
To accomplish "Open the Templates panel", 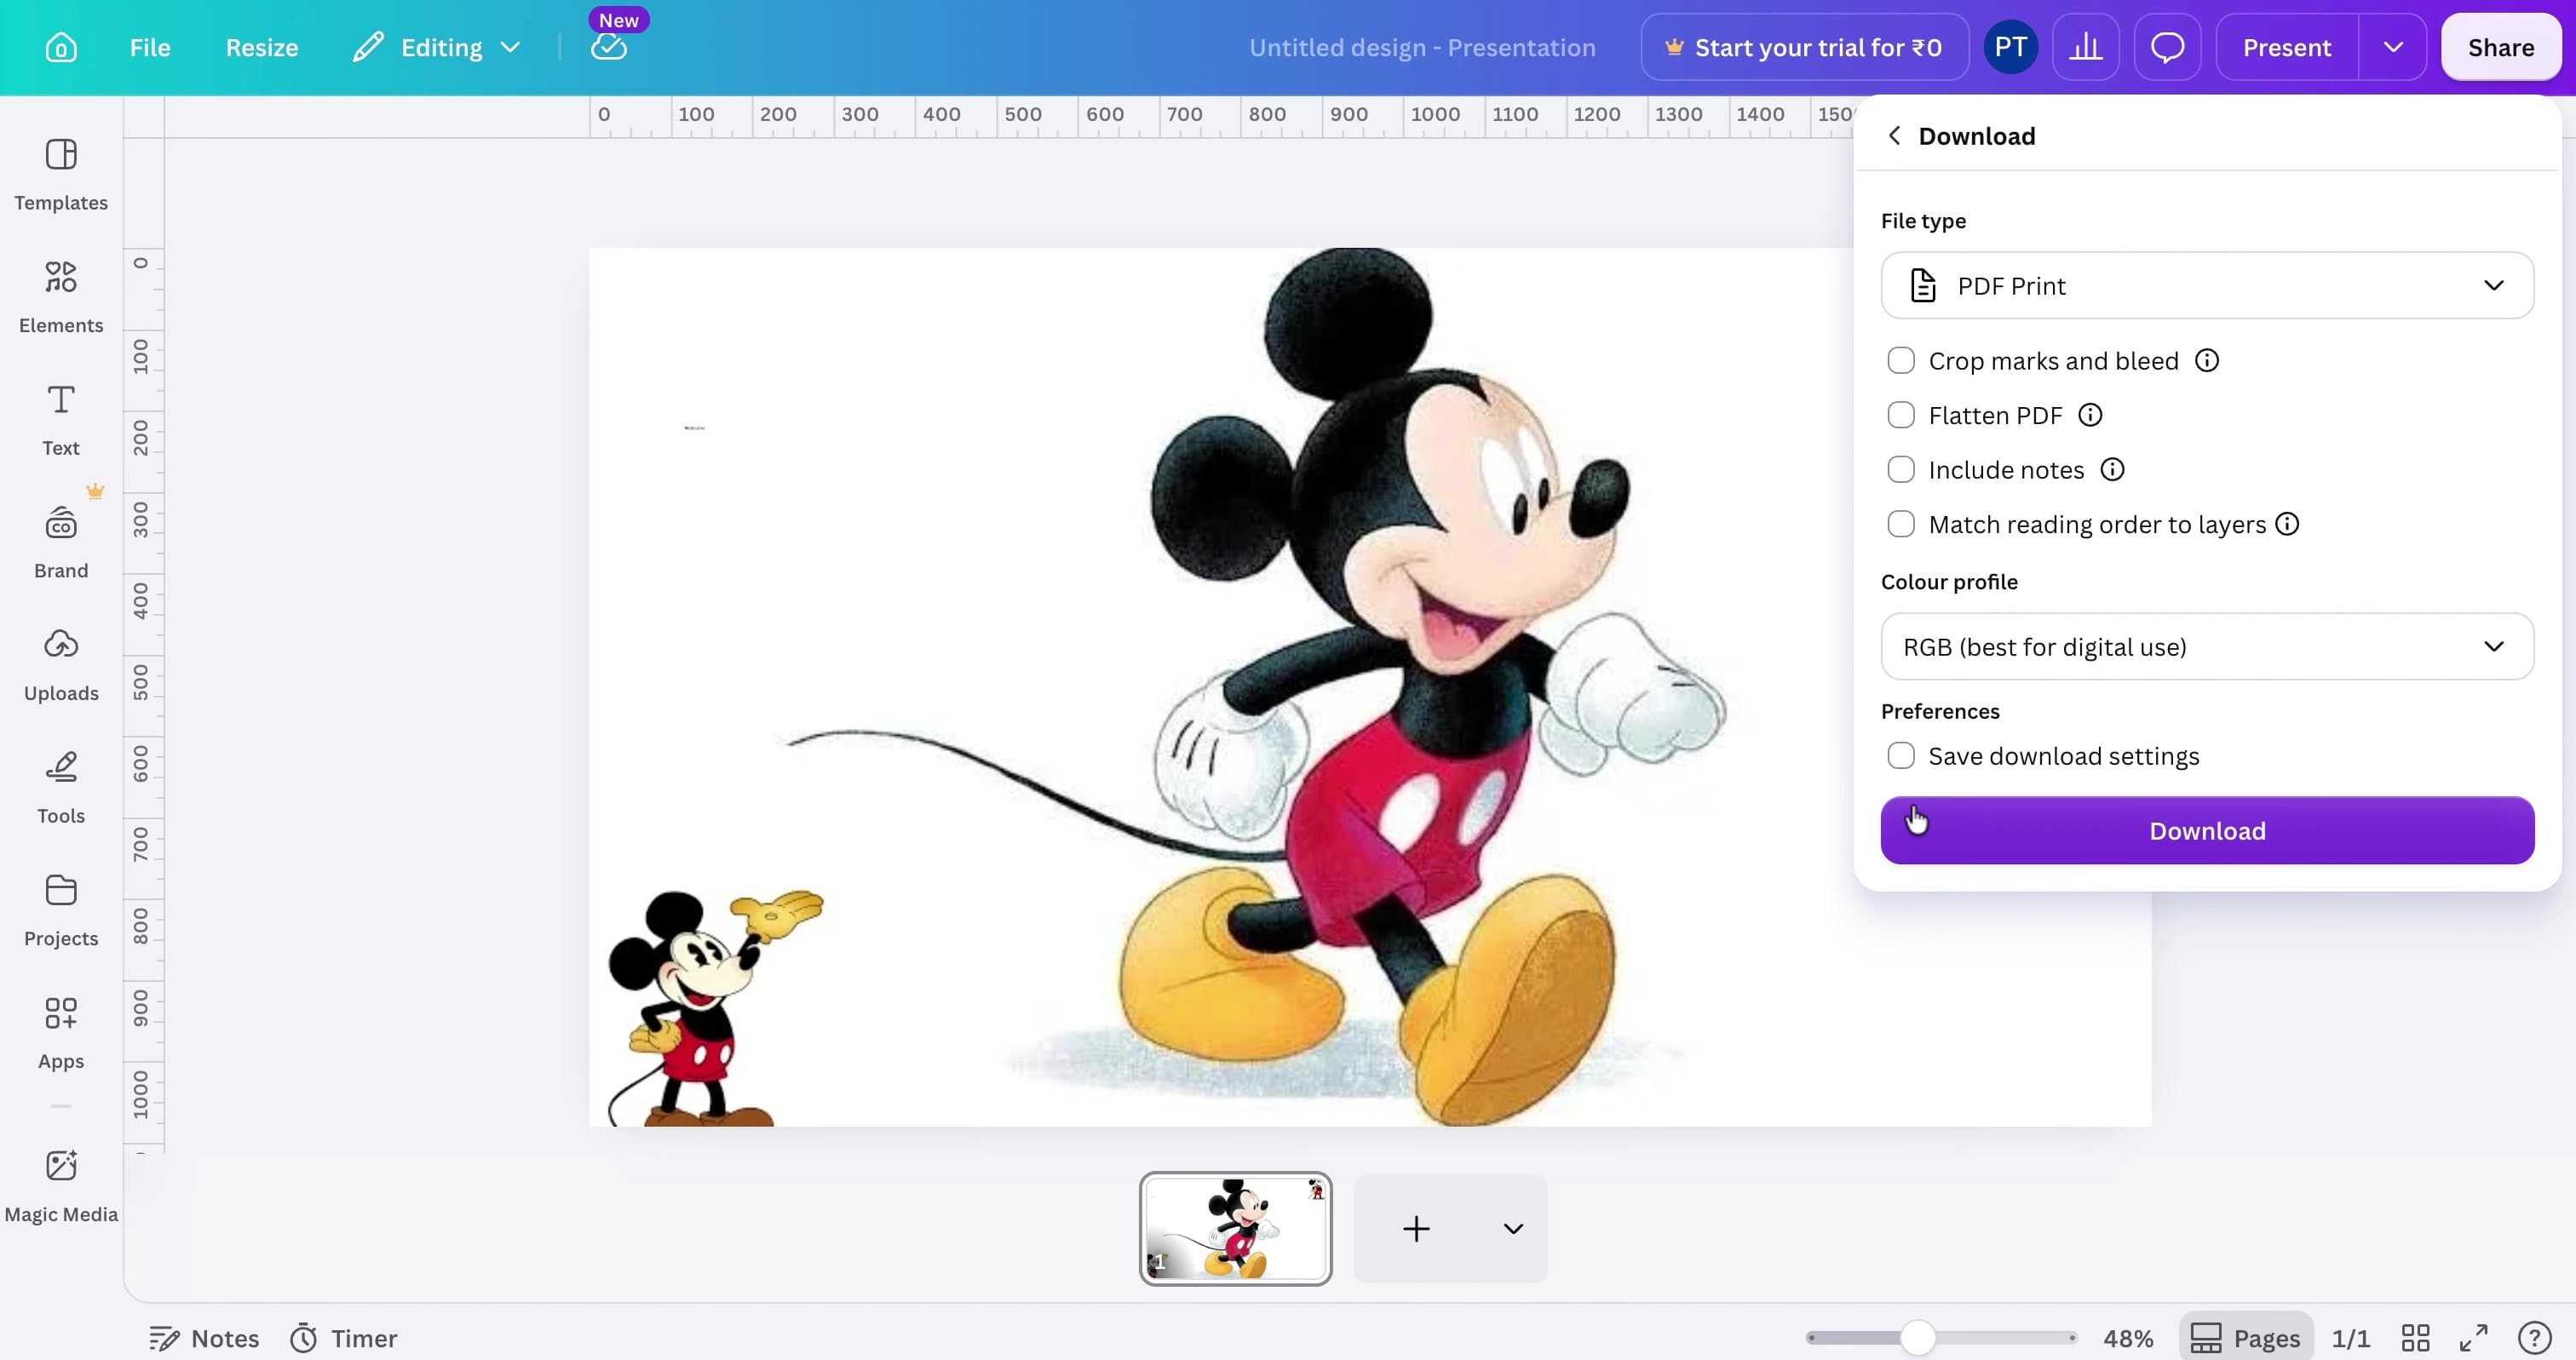I will tap(61, 175).
